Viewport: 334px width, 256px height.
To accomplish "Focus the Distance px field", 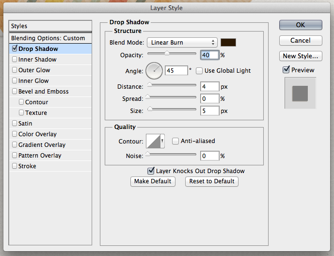I will [209, 86].
